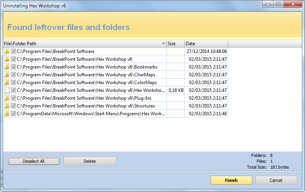Click folder icon for CharMaps row
This screenshot has width=305, height=192.
tap(7, 74)
